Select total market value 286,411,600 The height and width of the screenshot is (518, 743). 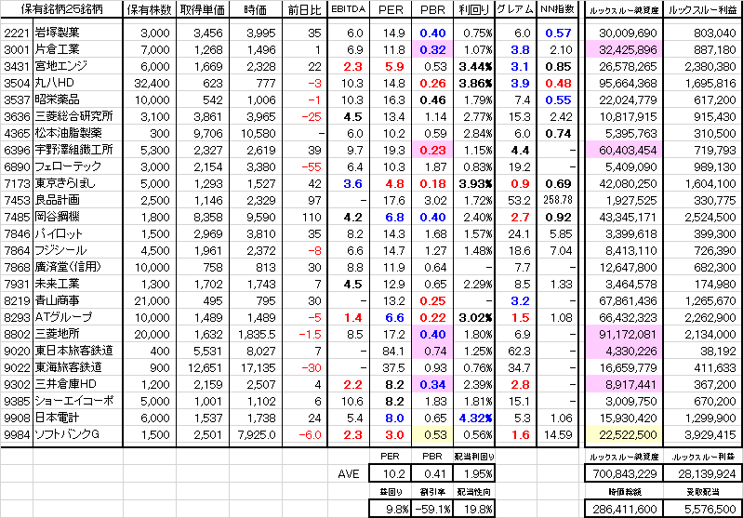tap(624, 509)
